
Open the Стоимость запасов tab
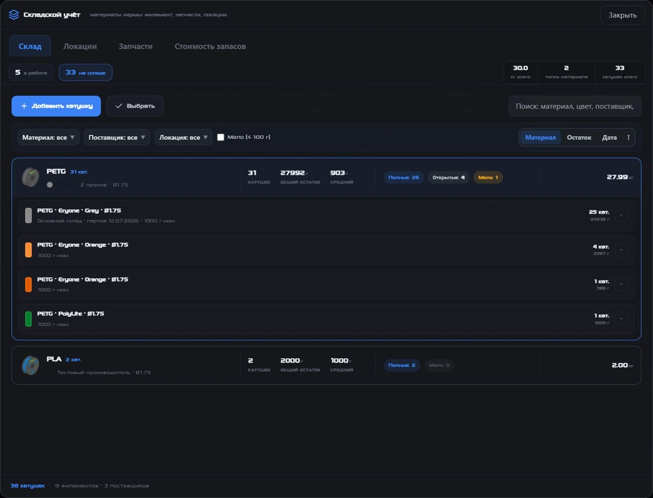coord(210,46)
